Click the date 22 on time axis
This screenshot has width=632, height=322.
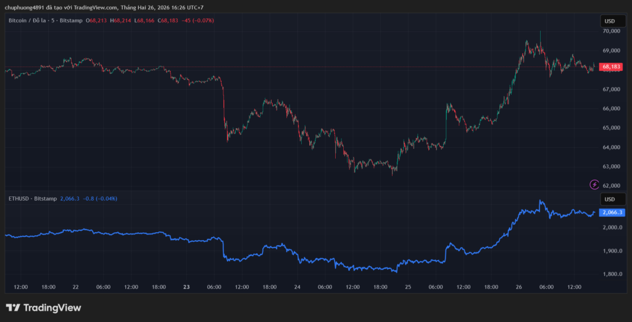(x=75, y=287)
